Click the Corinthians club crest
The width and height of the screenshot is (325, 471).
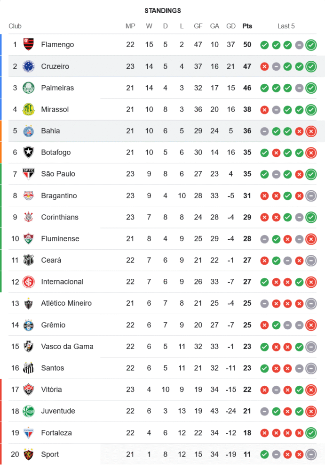click(29, 217)
